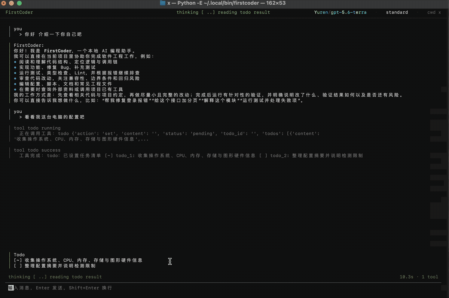Image resolution: width=449 pixels, height=298 pixels.
Task: Toggle the '[~] 收集操作系统' item in Todo panel
Action: 78,260
